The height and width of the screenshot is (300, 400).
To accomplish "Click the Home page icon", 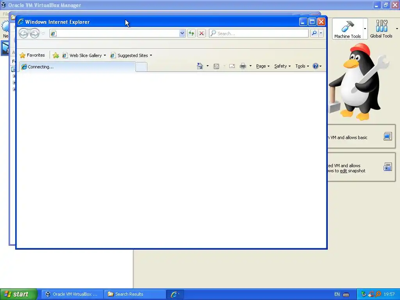I will coord(200,66).
